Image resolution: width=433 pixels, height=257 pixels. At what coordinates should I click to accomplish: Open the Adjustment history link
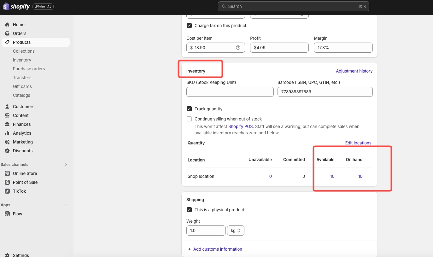point(354,71)
